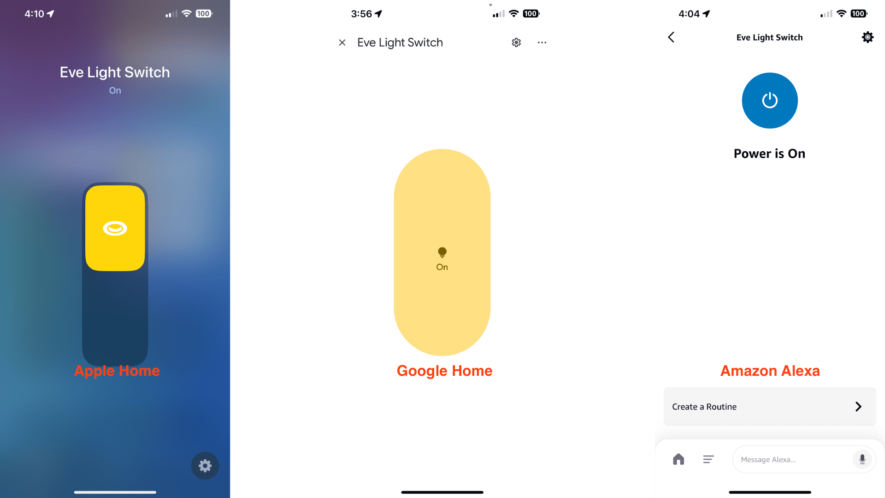Click the Google Home overflow menu icon
The image size is (885, 498).
[x=542, y=41]
